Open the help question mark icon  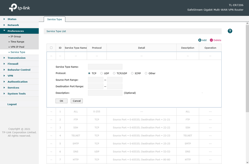click(230, 31)
